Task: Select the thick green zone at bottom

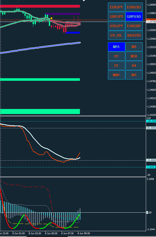Action: coord(40,112)
